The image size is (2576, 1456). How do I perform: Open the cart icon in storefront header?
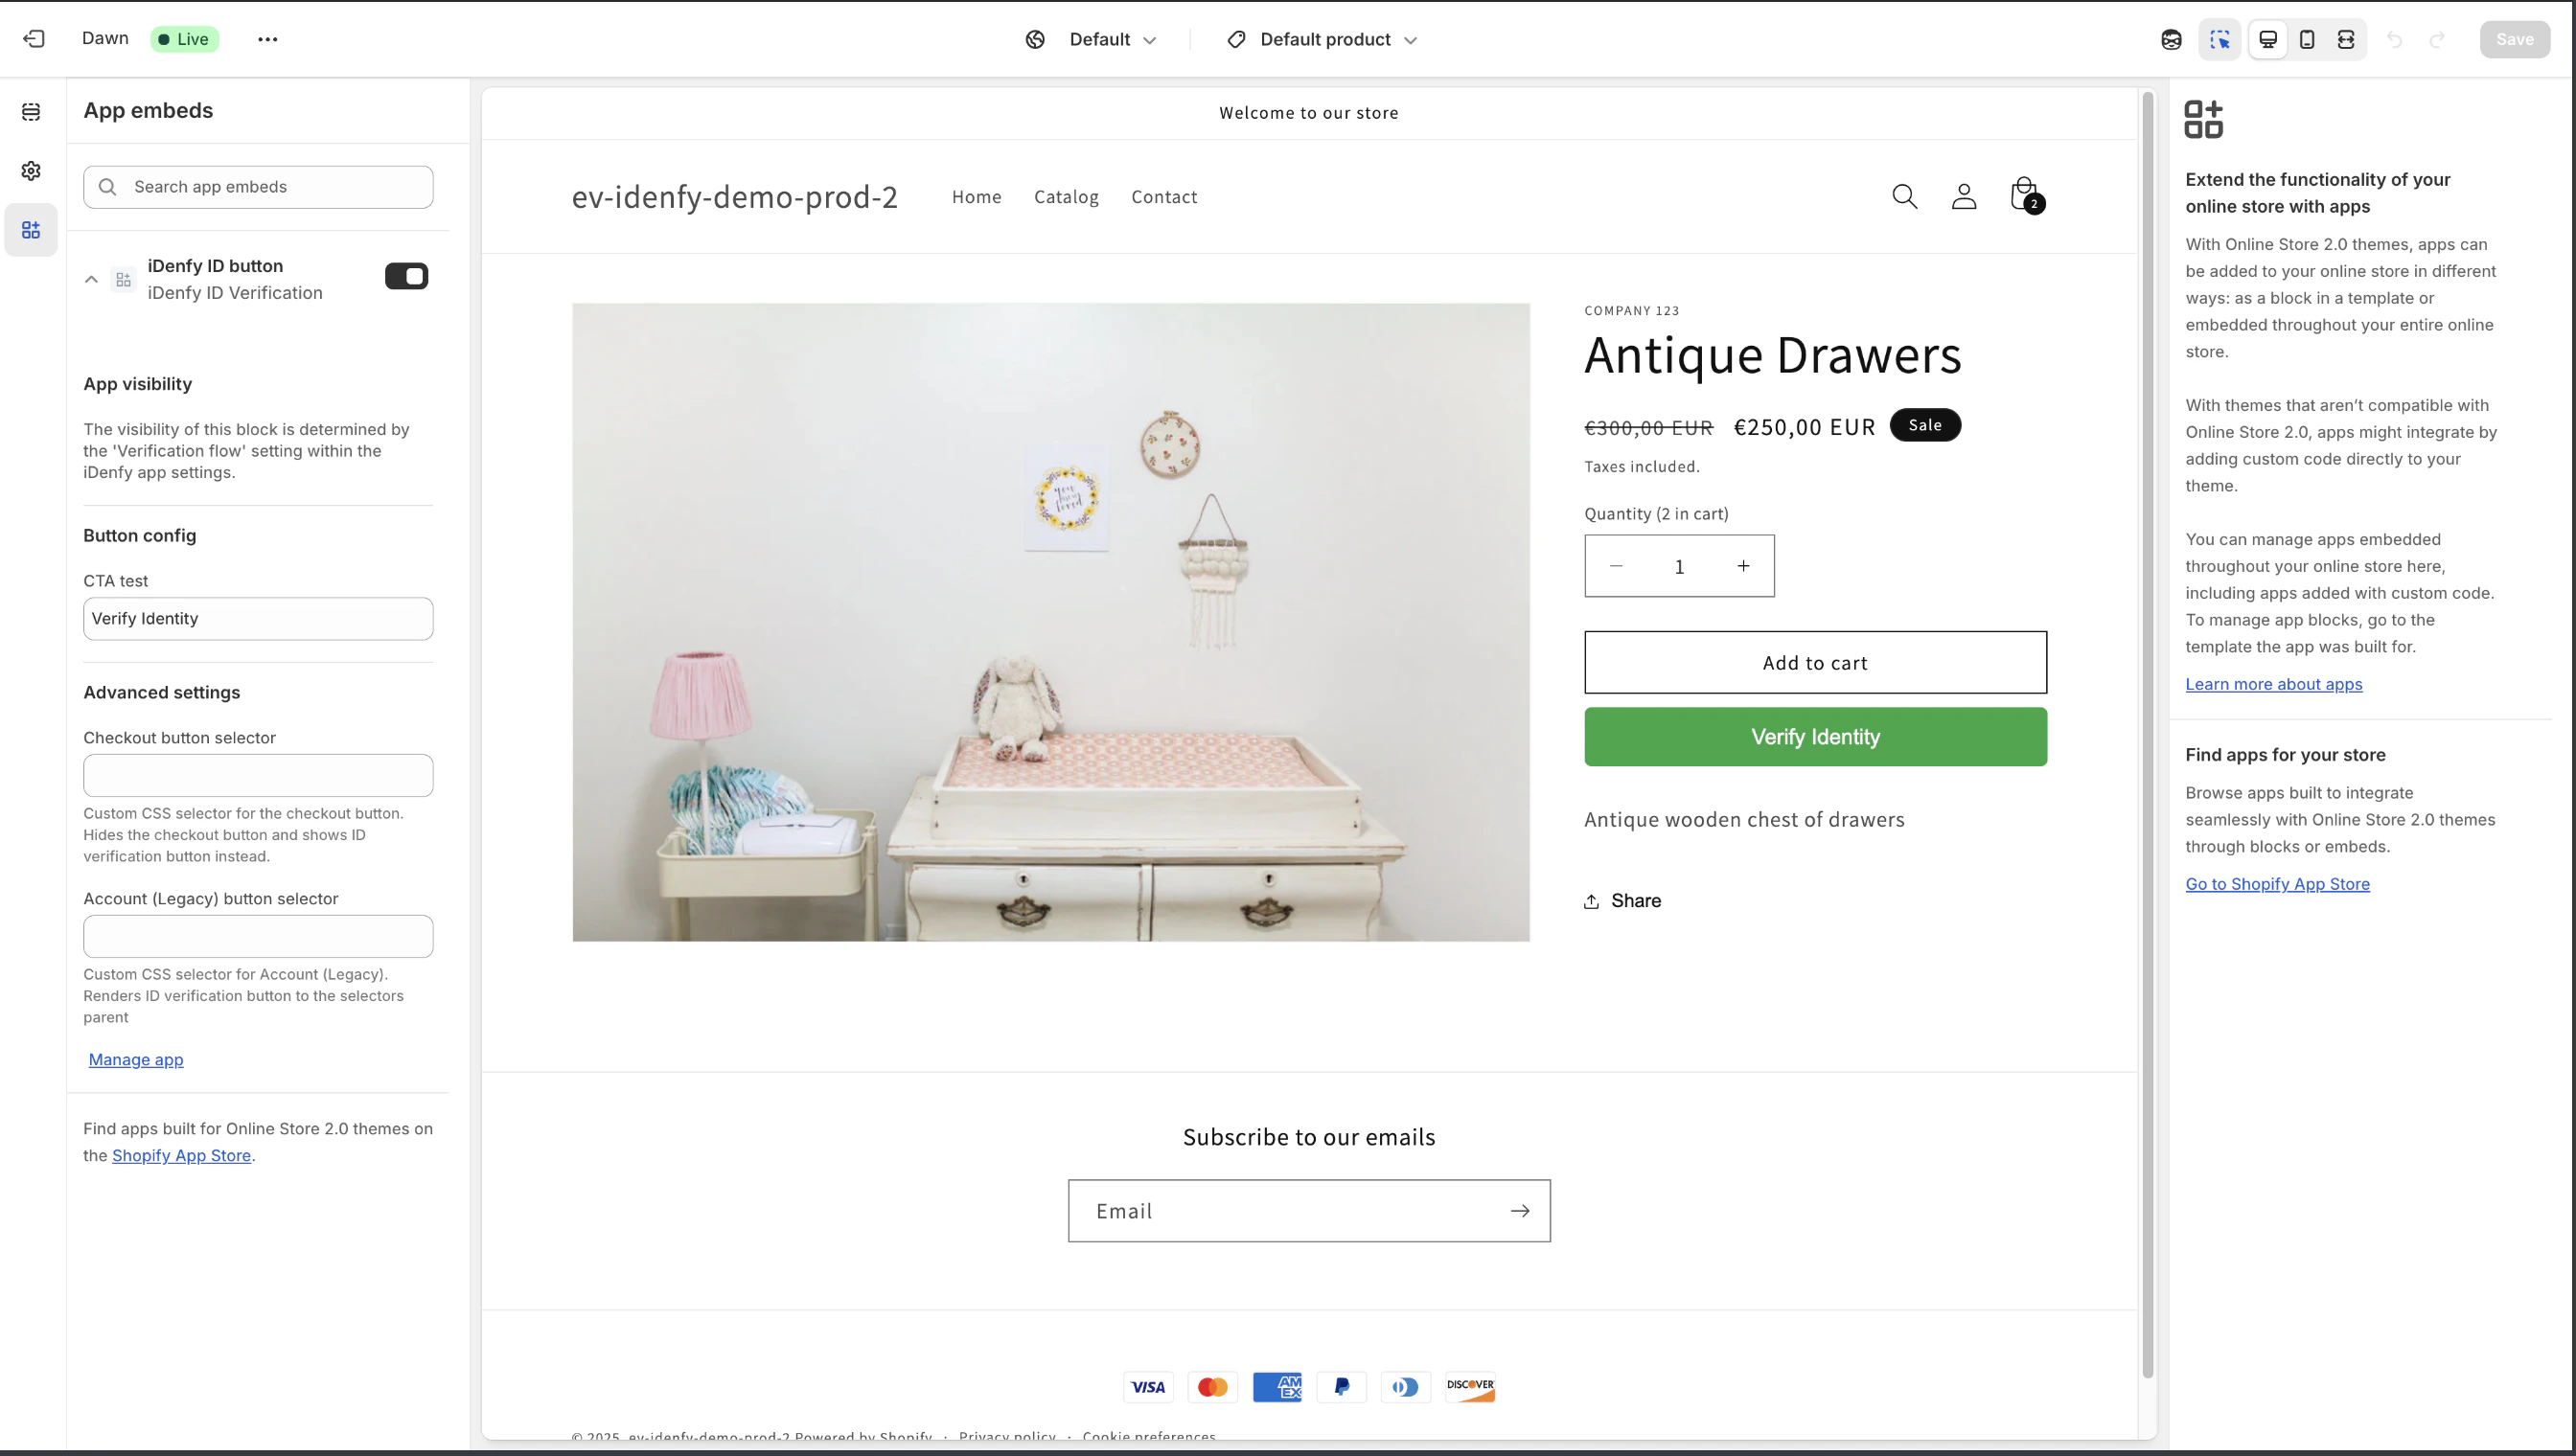(x=2024, y=196)
